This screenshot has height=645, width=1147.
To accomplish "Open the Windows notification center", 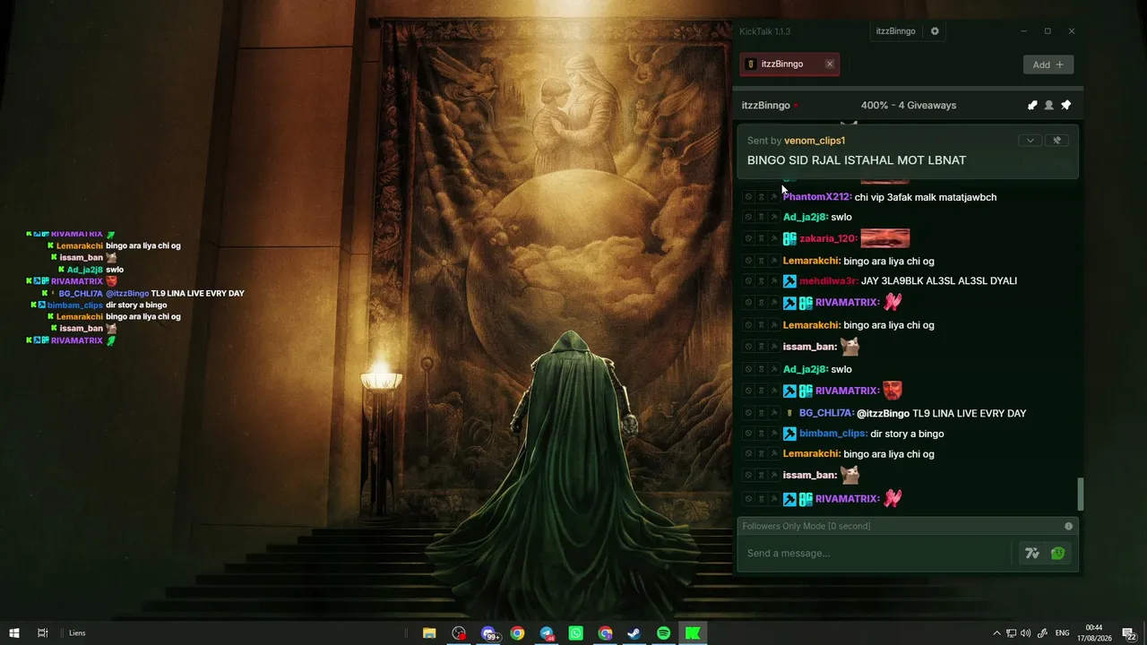I will click(1129, 633).
